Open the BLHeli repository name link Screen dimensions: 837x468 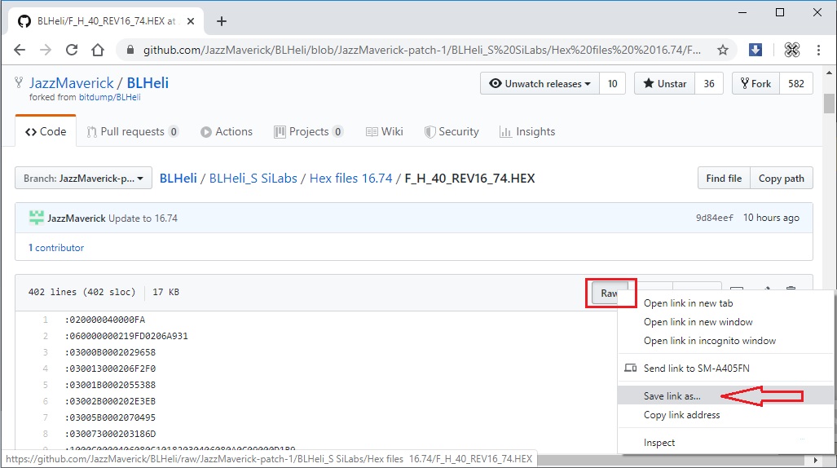click(x=148, y=83)
